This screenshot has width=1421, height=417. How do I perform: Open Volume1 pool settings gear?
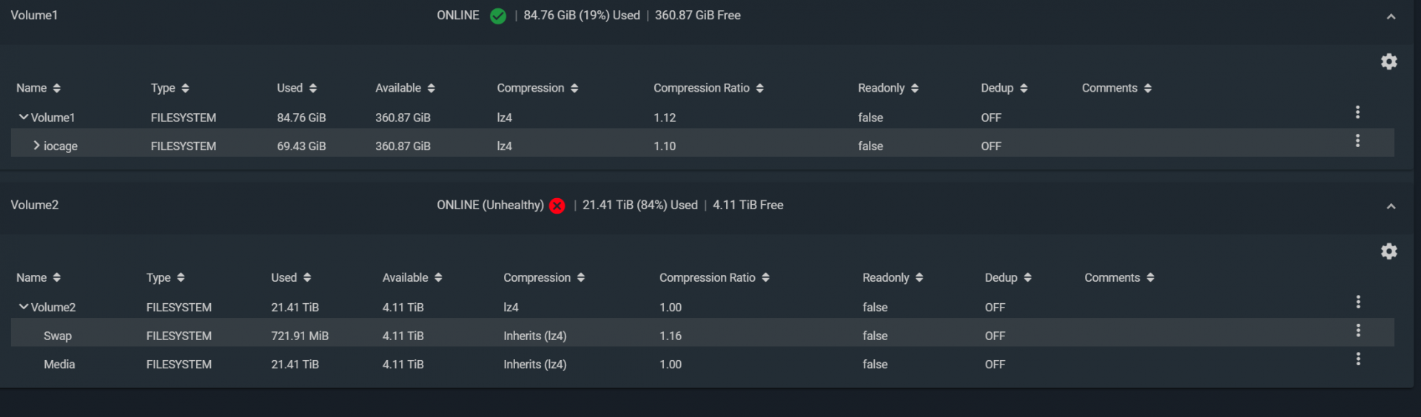click(1388, 61)
